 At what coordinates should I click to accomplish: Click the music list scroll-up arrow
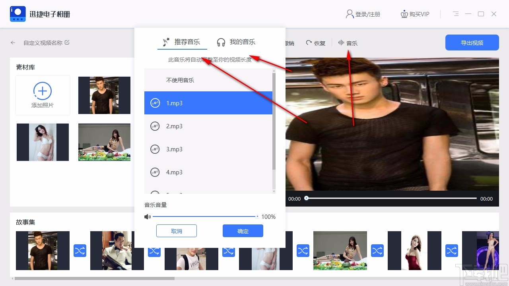pyautogui.click(x=274, y=71)
